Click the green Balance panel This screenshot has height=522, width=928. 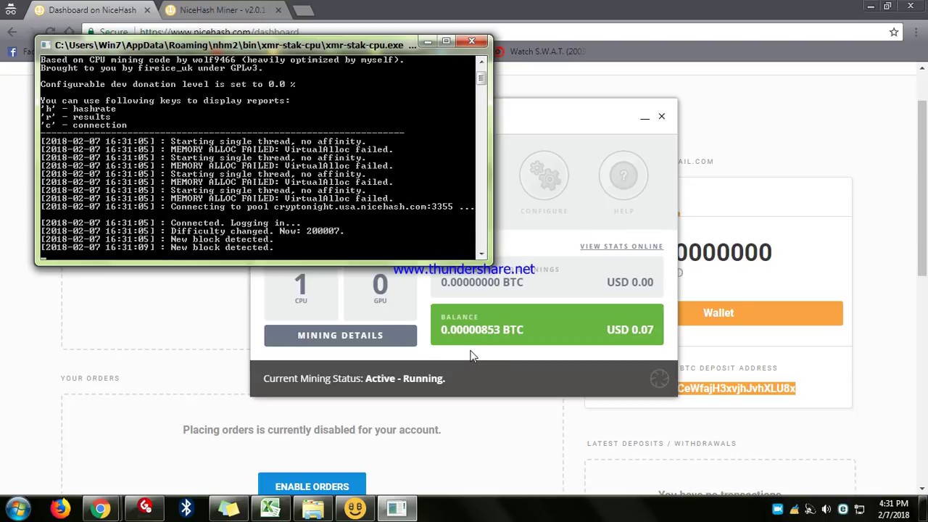tap(547, 324)
